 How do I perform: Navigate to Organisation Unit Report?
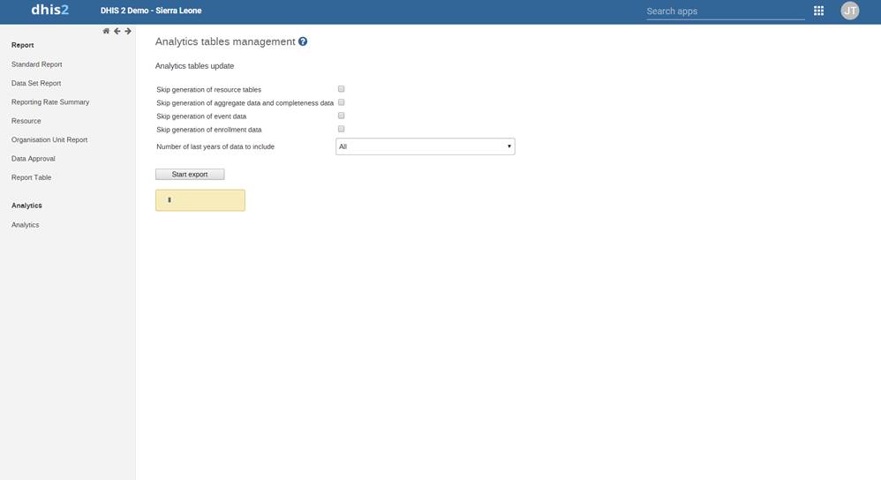coord(49,139)
